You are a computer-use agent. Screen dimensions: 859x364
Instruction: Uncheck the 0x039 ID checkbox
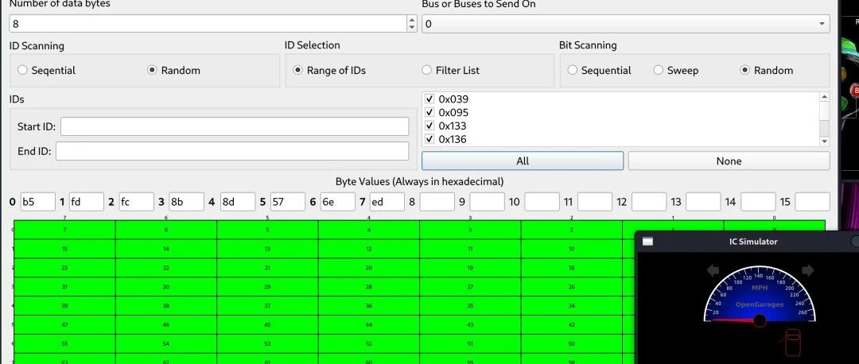click(x=429, y=99)
